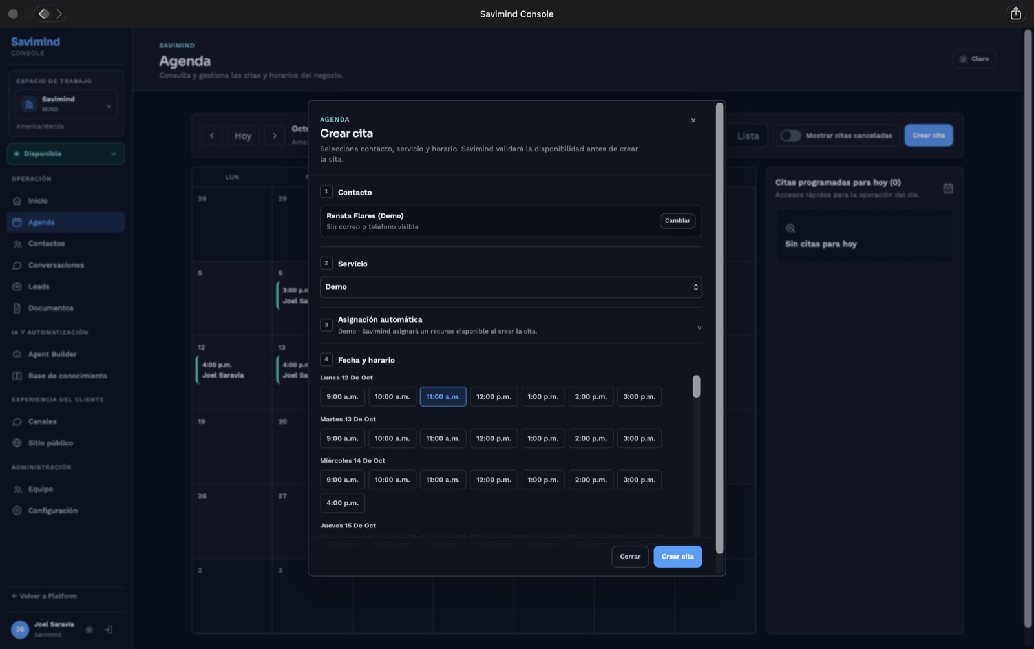Viewport: 1034px width, 649px height.
Task: Click Cambiar to change contact
Action: click(x=677, y=220)
